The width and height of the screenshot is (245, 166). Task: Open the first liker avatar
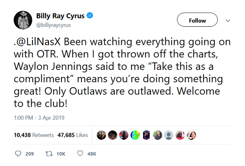pyautogui.click(x=101, y=135)
